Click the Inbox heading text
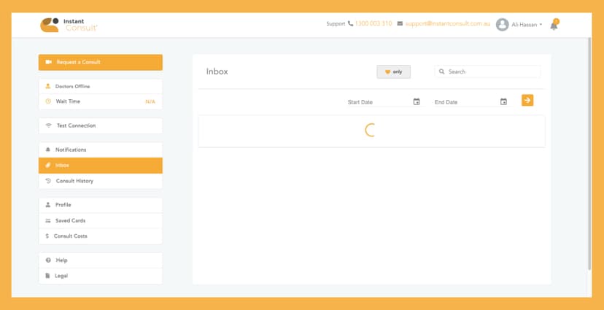Image resolution: width=604 pixels, height=310 pixels. (x=217, y=71)
